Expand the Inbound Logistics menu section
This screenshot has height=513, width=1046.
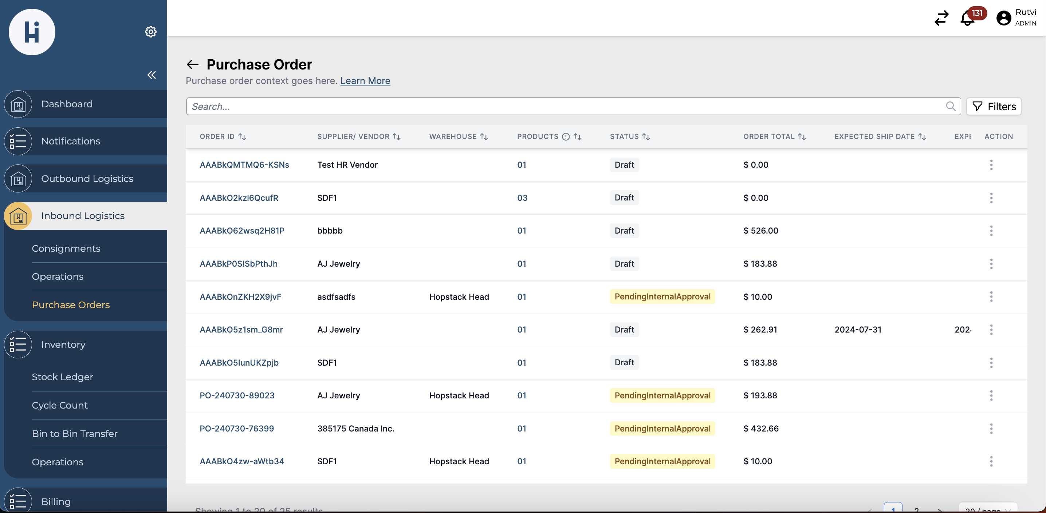click(83, 216)
